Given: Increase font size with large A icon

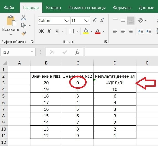Looking at the screenshot, I should pyautogui.click(x=94, y=20).
